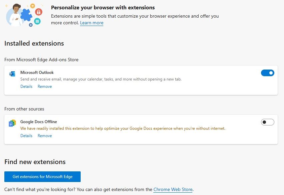Image resolution: width=284 pixels, height=195 pixels.
Task: Click the Find new extensions heading
Action: coord(35,162)
